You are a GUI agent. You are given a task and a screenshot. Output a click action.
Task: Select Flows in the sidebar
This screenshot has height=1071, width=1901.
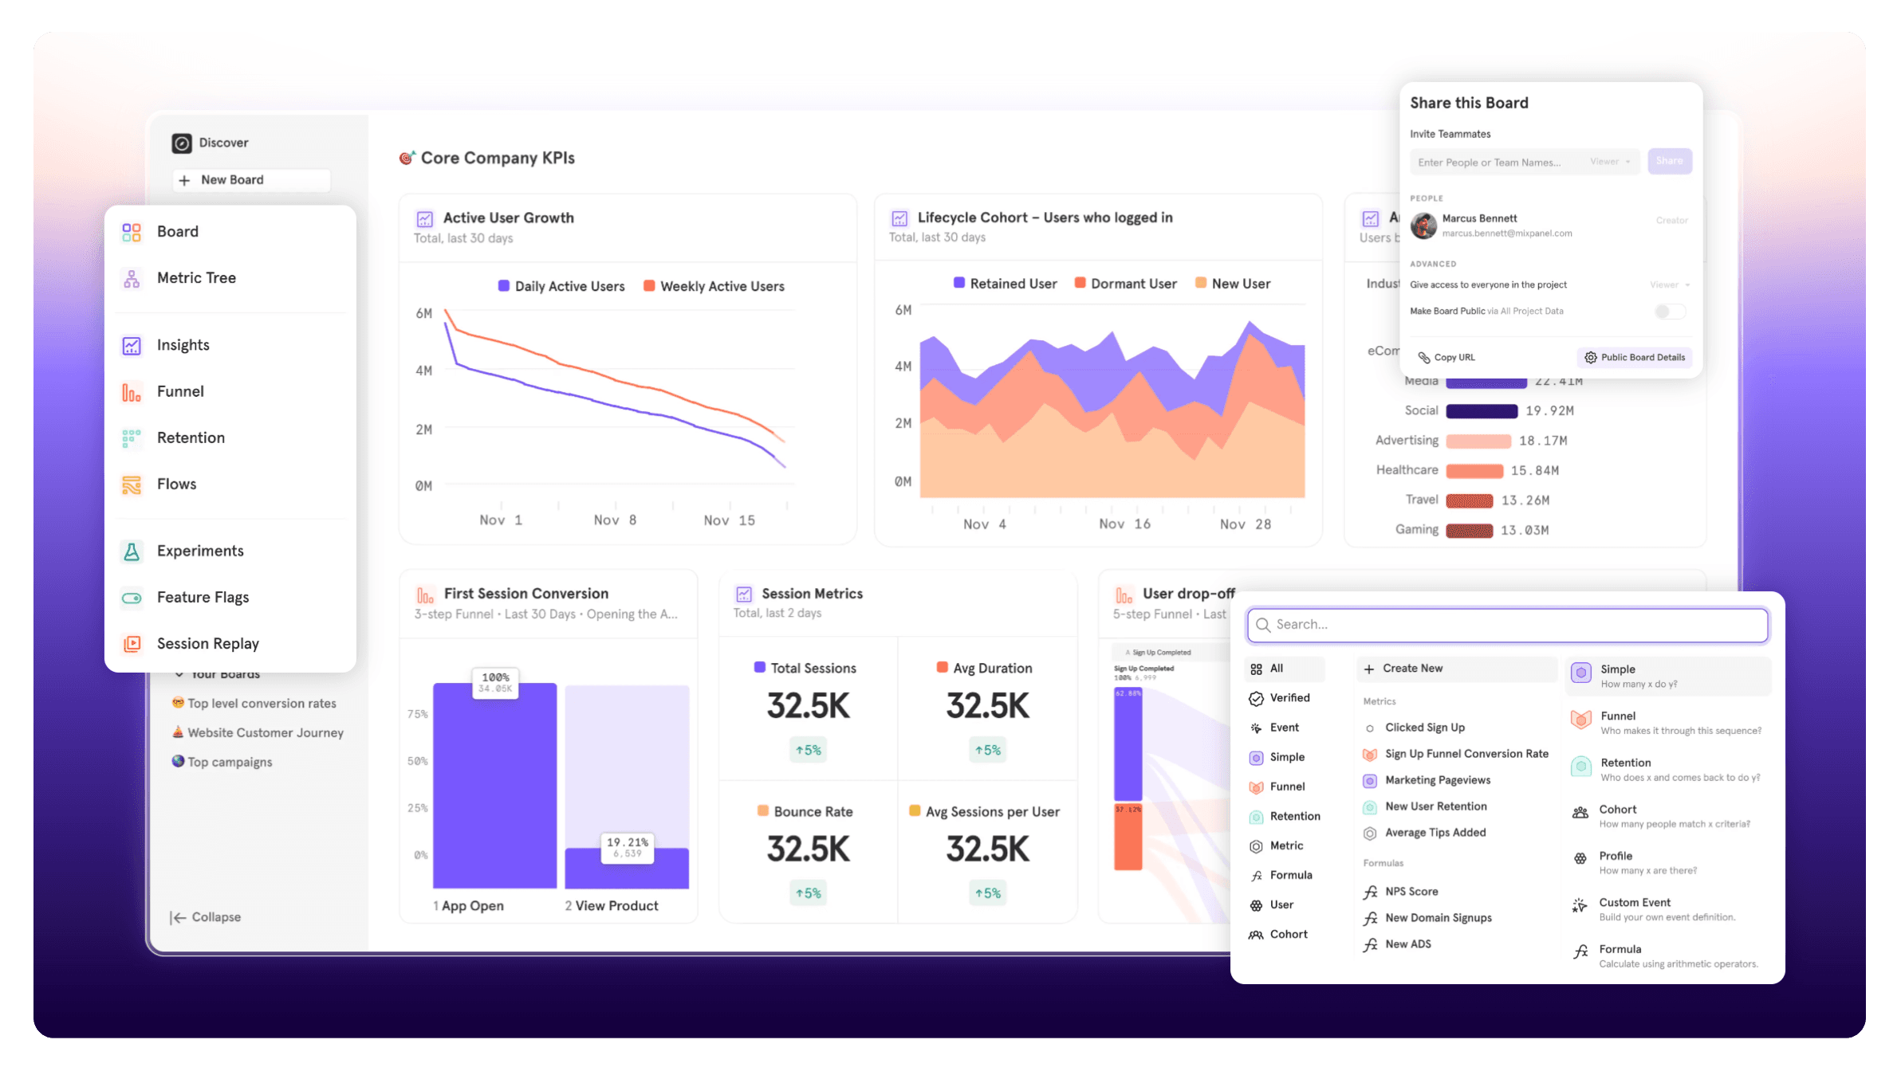point(176,484)
